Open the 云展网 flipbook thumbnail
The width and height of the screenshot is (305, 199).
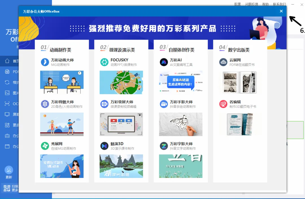point(240,82)
